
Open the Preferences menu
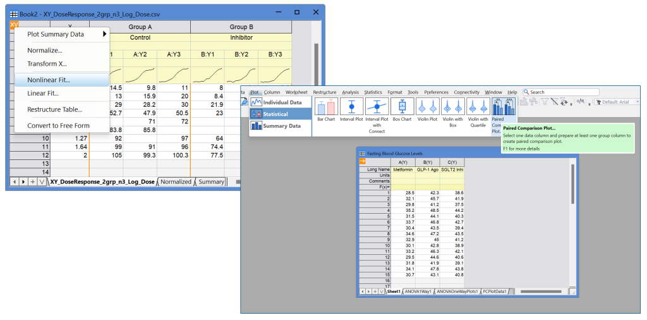(x=437, y=92)
